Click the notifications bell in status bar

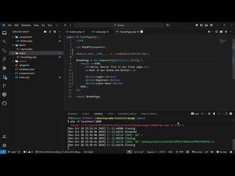tap(231, 152)
